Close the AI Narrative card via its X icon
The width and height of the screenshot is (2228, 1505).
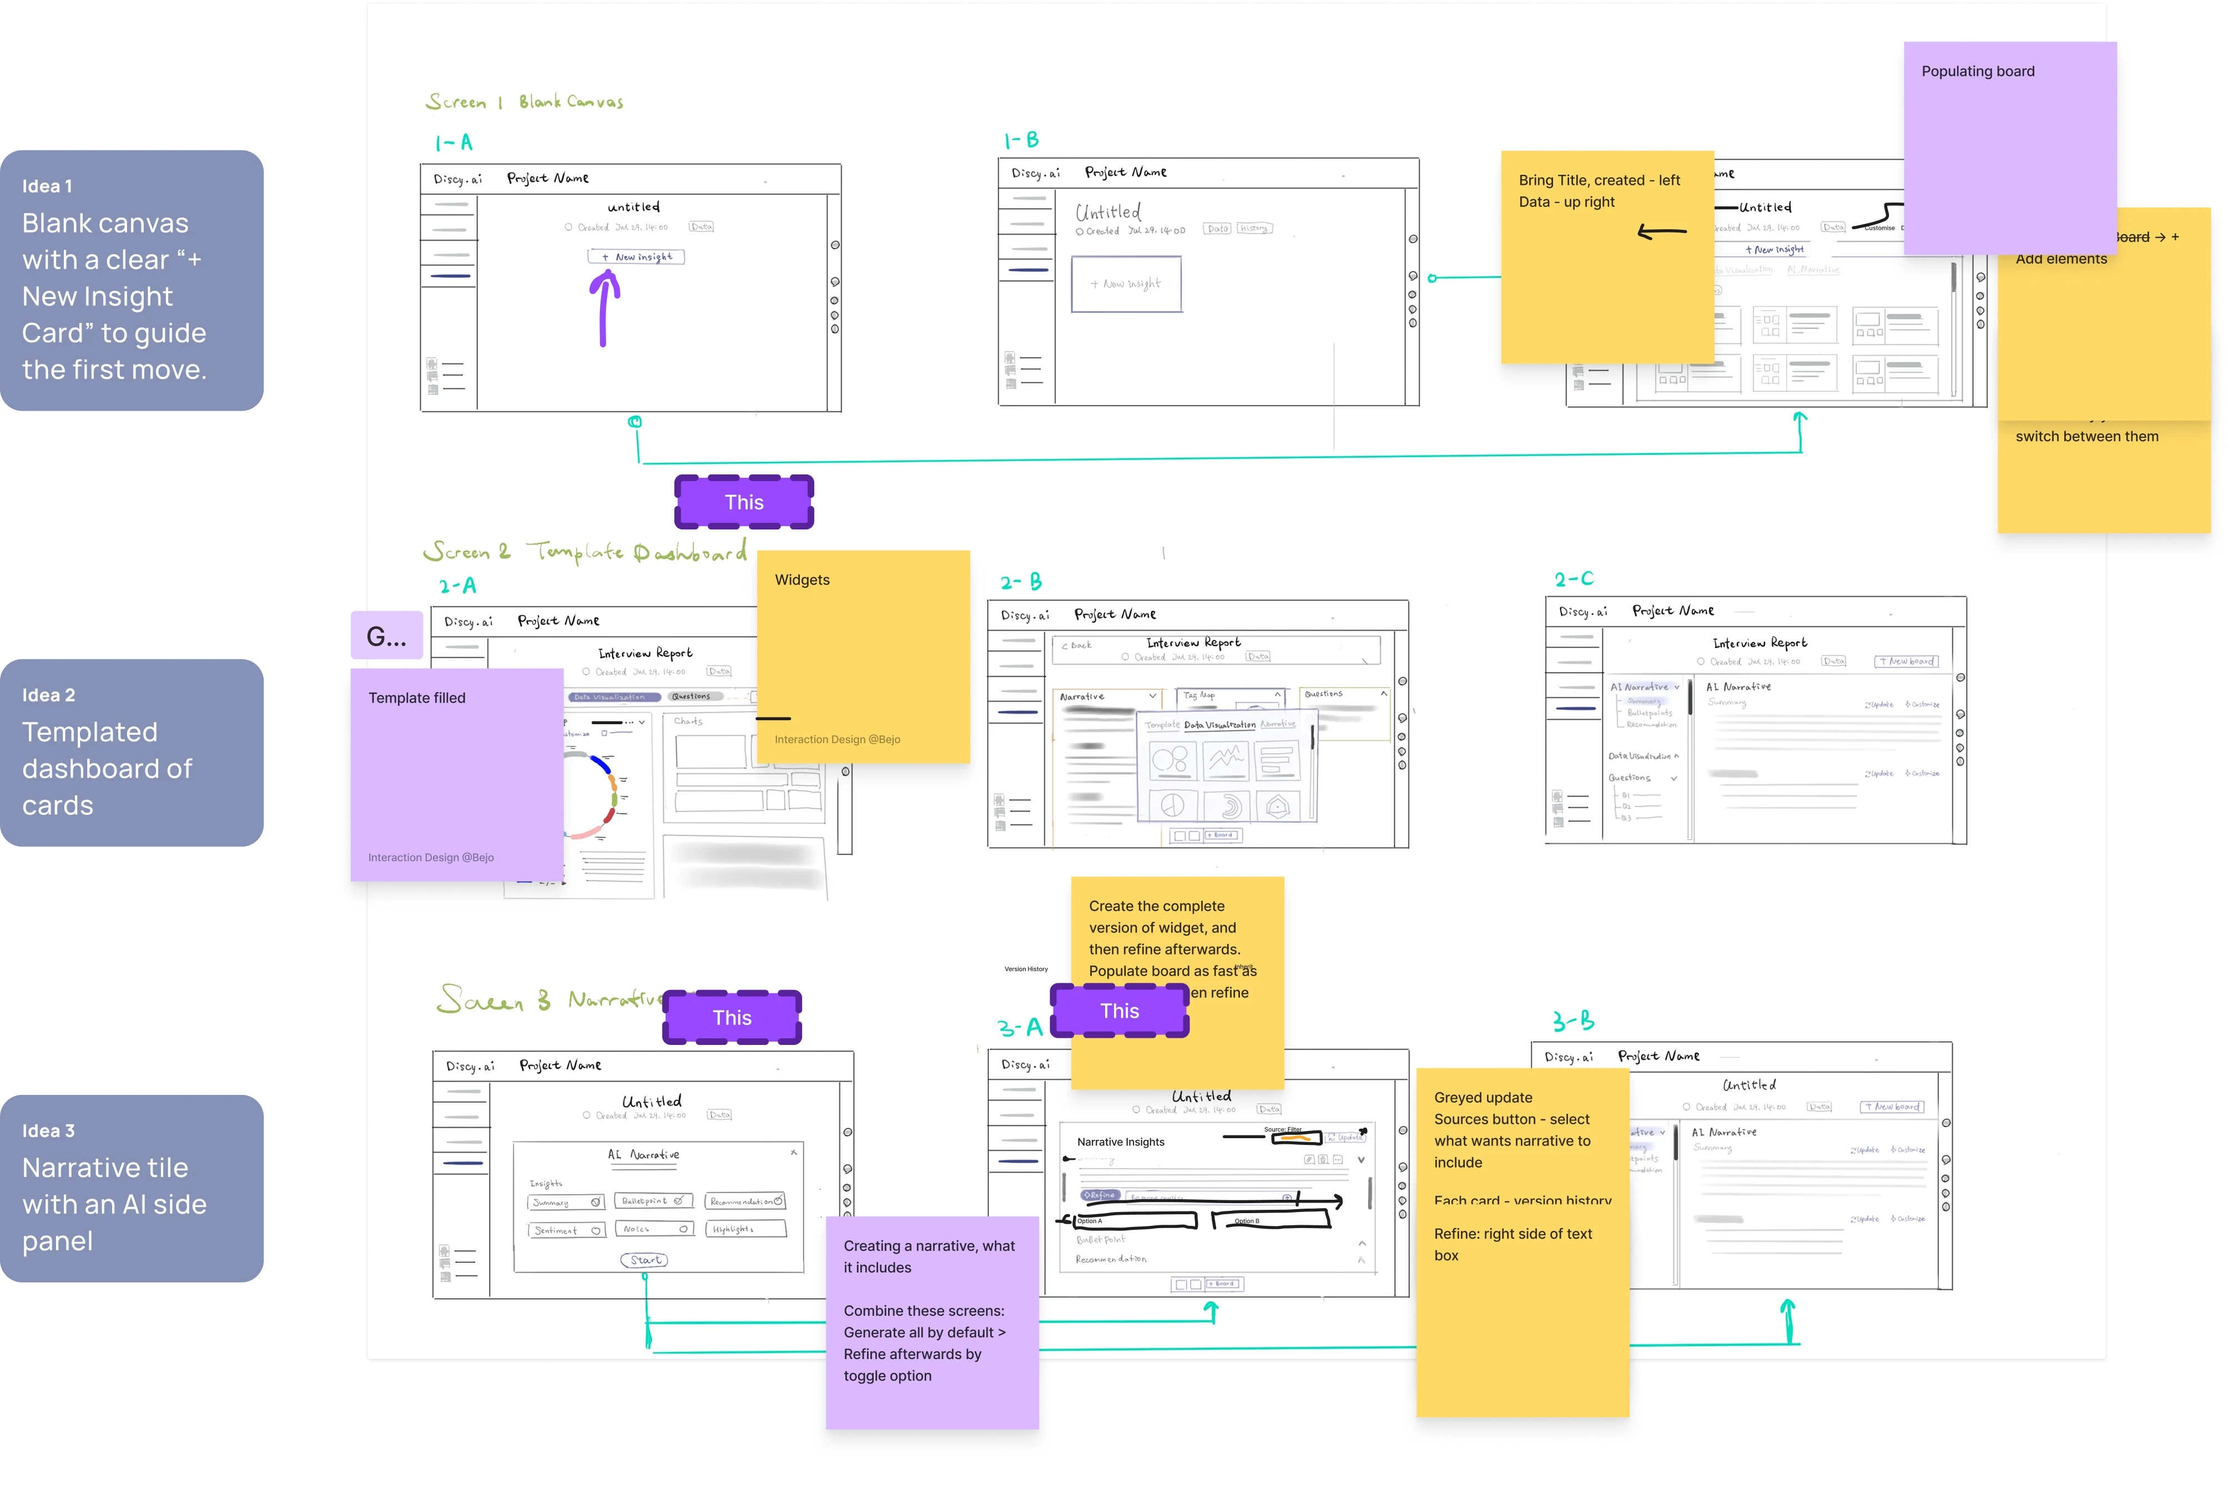[795, 1153]
